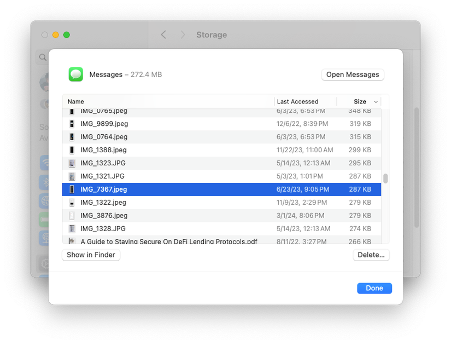451x345 pixels.
Task: Click the back navigation arrow
Action: point(163,34)
